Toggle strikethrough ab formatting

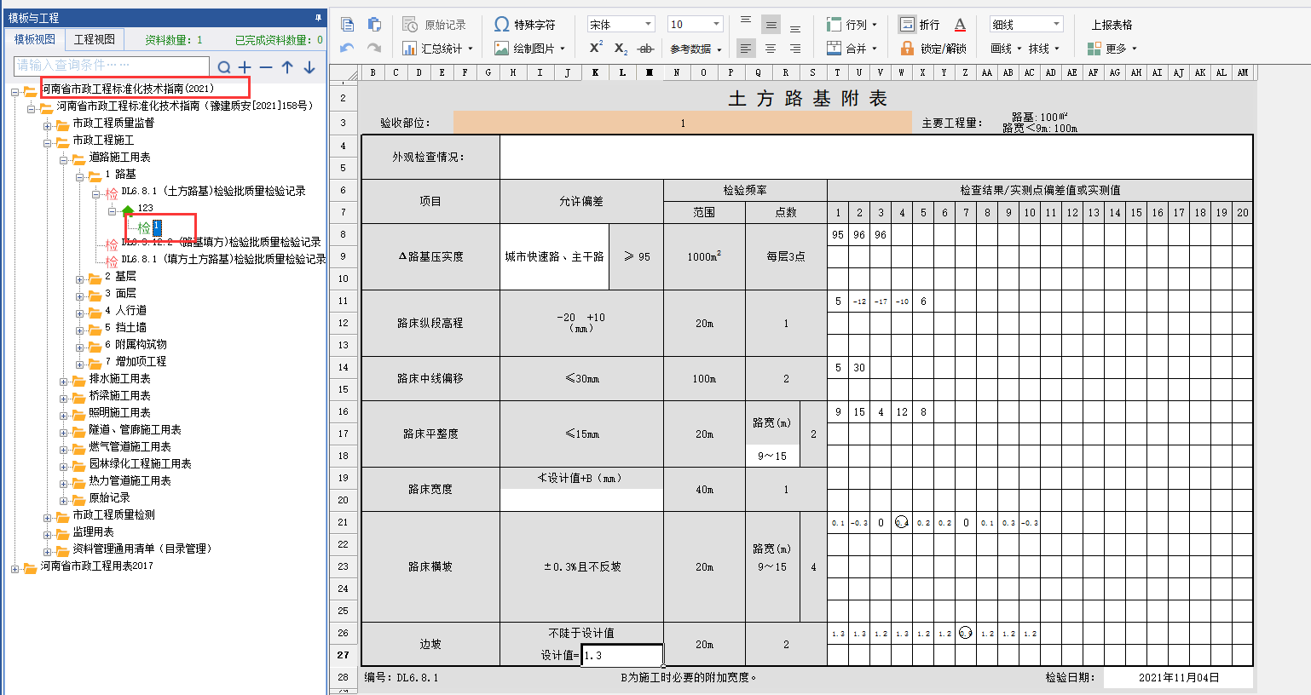point(646,49)
